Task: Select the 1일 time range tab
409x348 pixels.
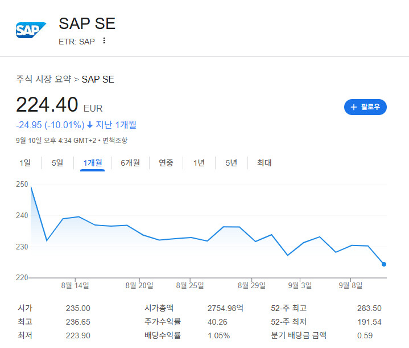Action: tap(25, 163)
